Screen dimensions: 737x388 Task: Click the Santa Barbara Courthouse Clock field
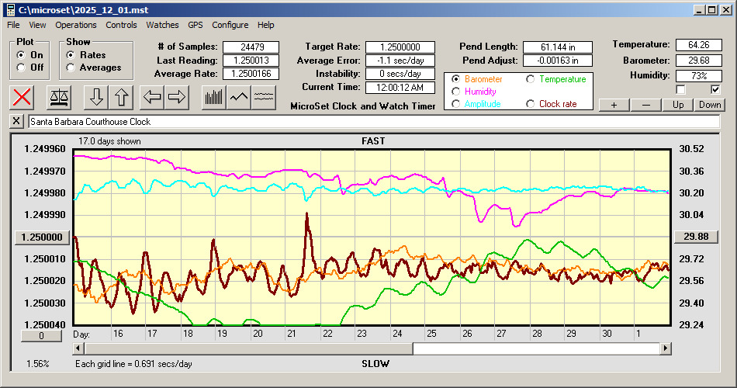372,122
